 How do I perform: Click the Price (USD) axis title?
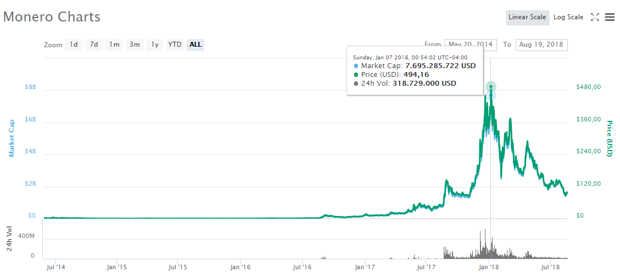tap(610, 138)
